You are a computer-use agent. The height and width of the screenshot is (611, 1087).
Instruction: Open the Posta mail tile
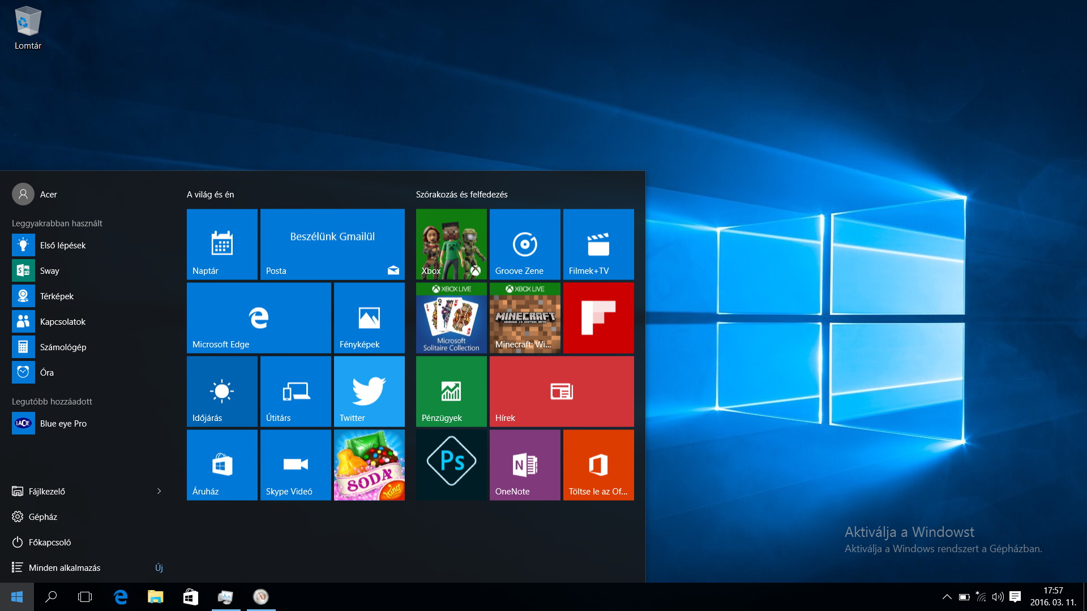(332, 244)
